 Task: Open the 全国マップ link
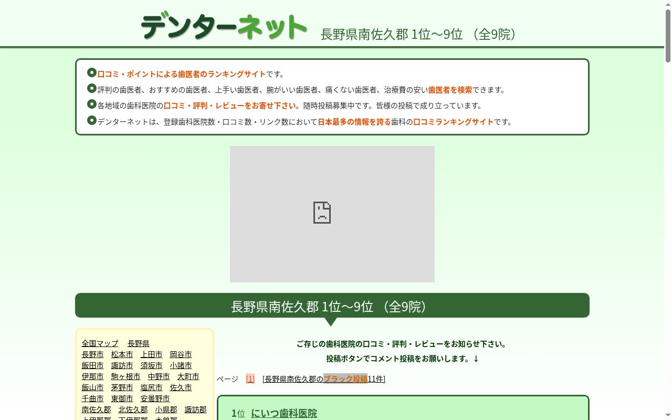click(100, 343)
